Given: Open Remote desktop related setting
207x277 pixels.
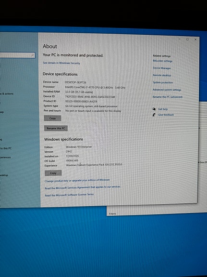Looking at the screenshot, I should (162, 75).
